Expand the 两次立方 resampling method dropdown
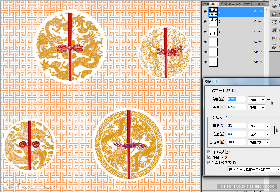 (x=254, y=170)
